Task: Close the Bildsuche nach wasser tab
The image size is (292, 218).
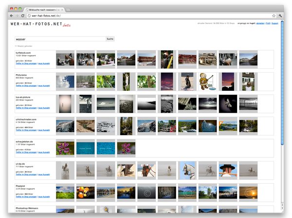Action: pyautogui.click(x=62, y=10)
